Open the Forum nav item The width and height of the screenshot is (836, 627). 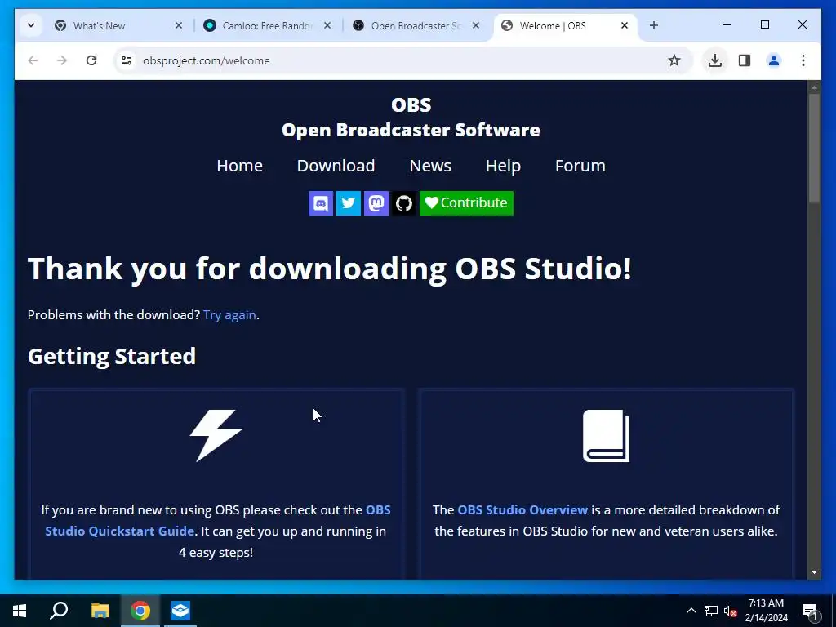point(580,166)
